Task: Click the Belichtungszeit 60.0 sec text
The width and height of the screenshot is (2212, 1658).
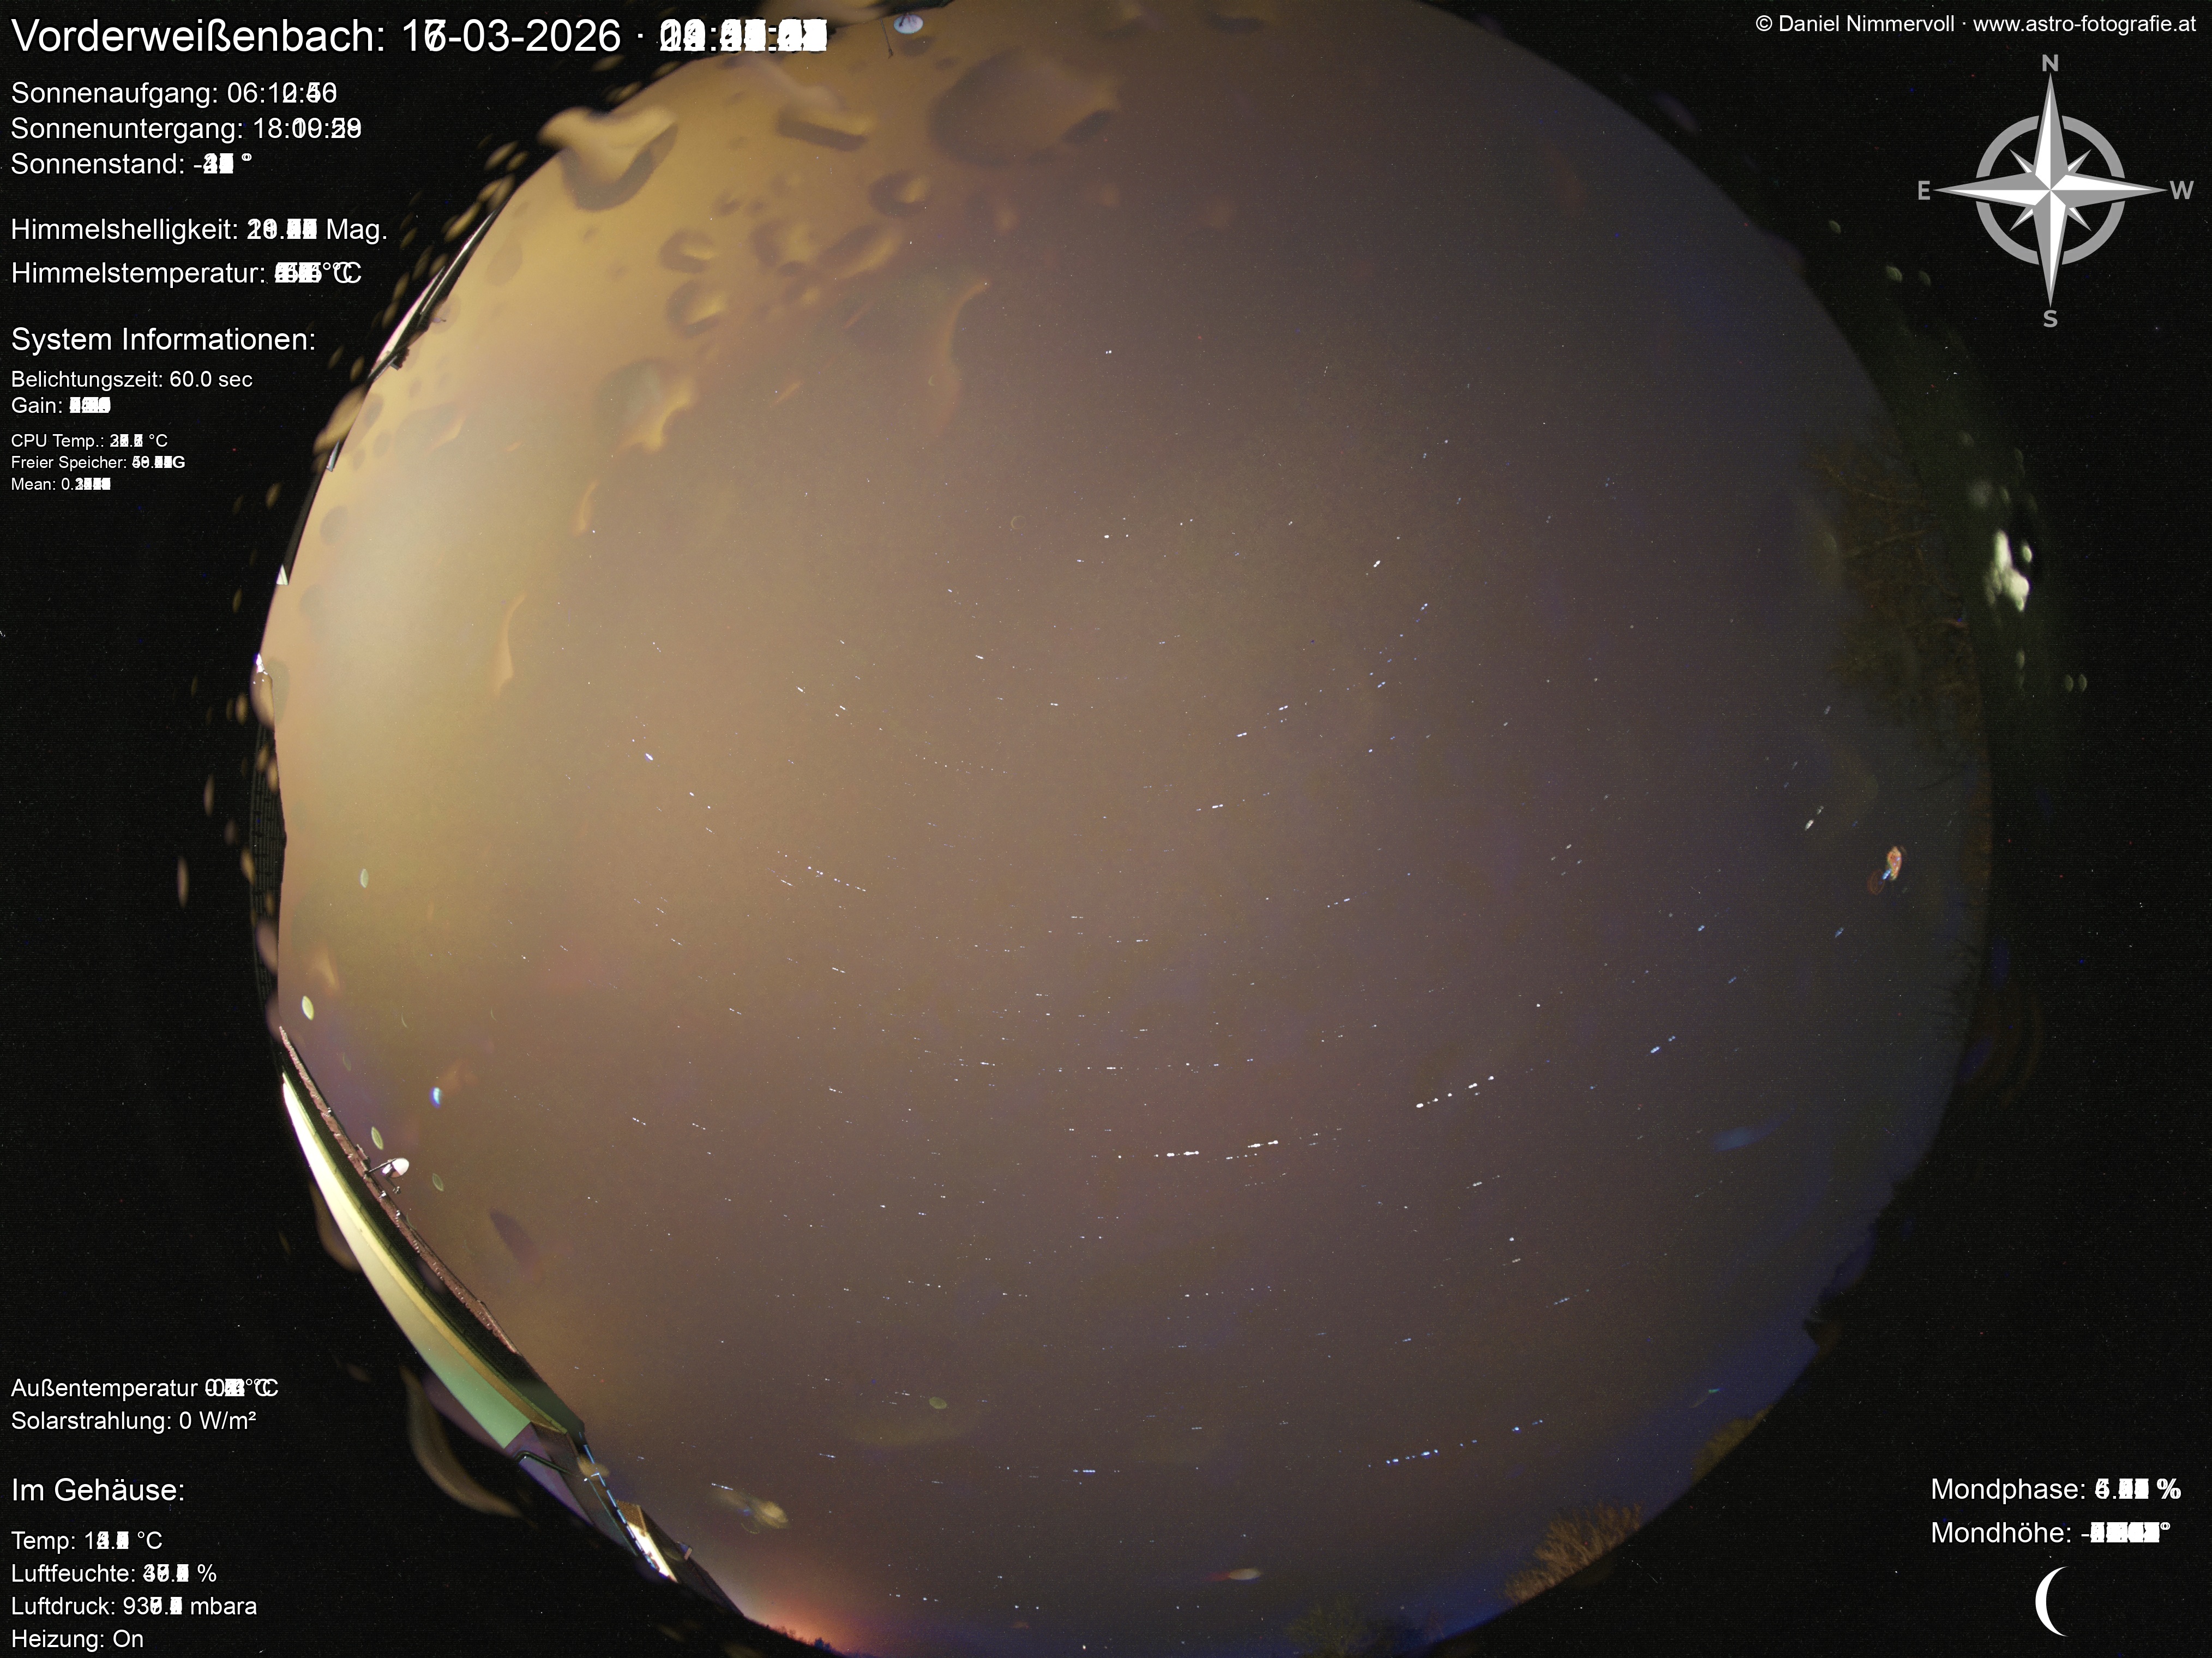Action: click(x=131, y=379)
